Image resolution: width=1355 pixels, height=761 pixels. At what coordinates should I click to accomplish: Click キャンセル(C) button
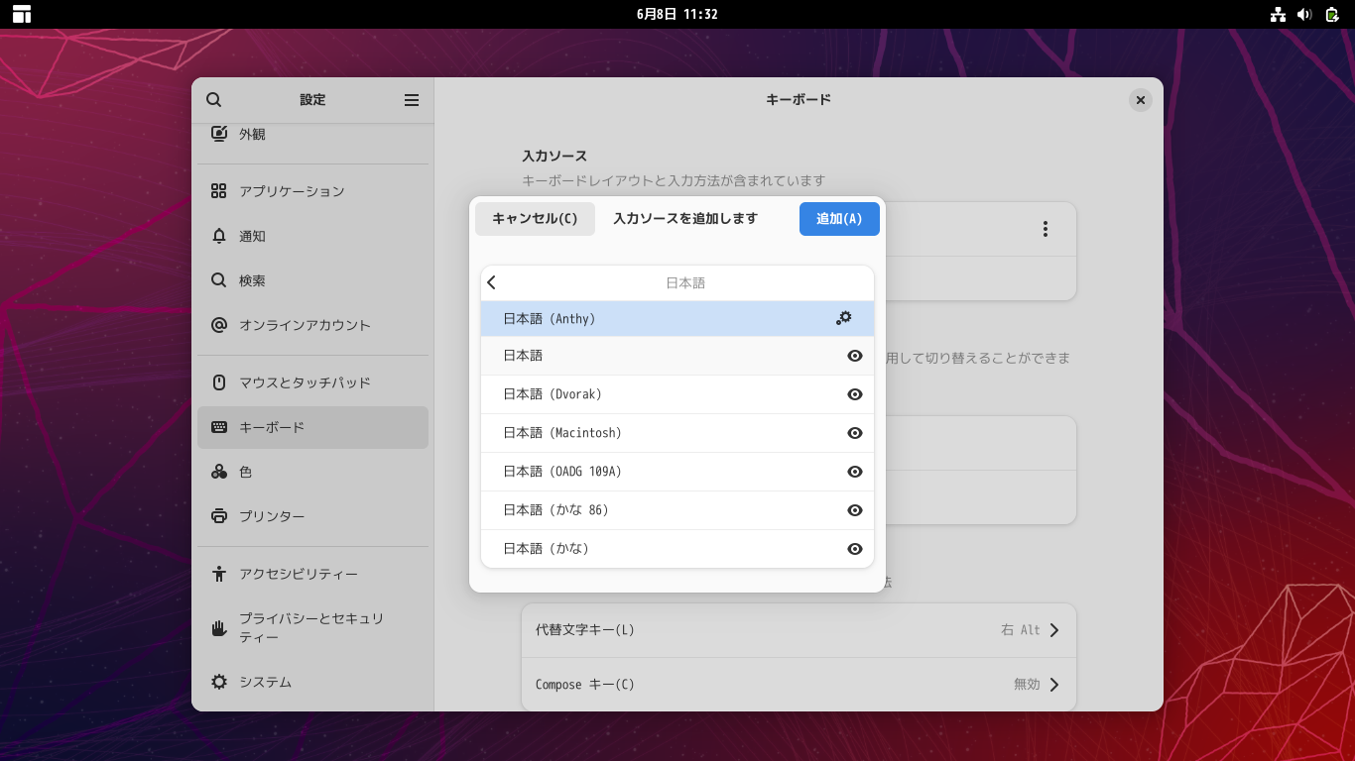pos(535,219)
